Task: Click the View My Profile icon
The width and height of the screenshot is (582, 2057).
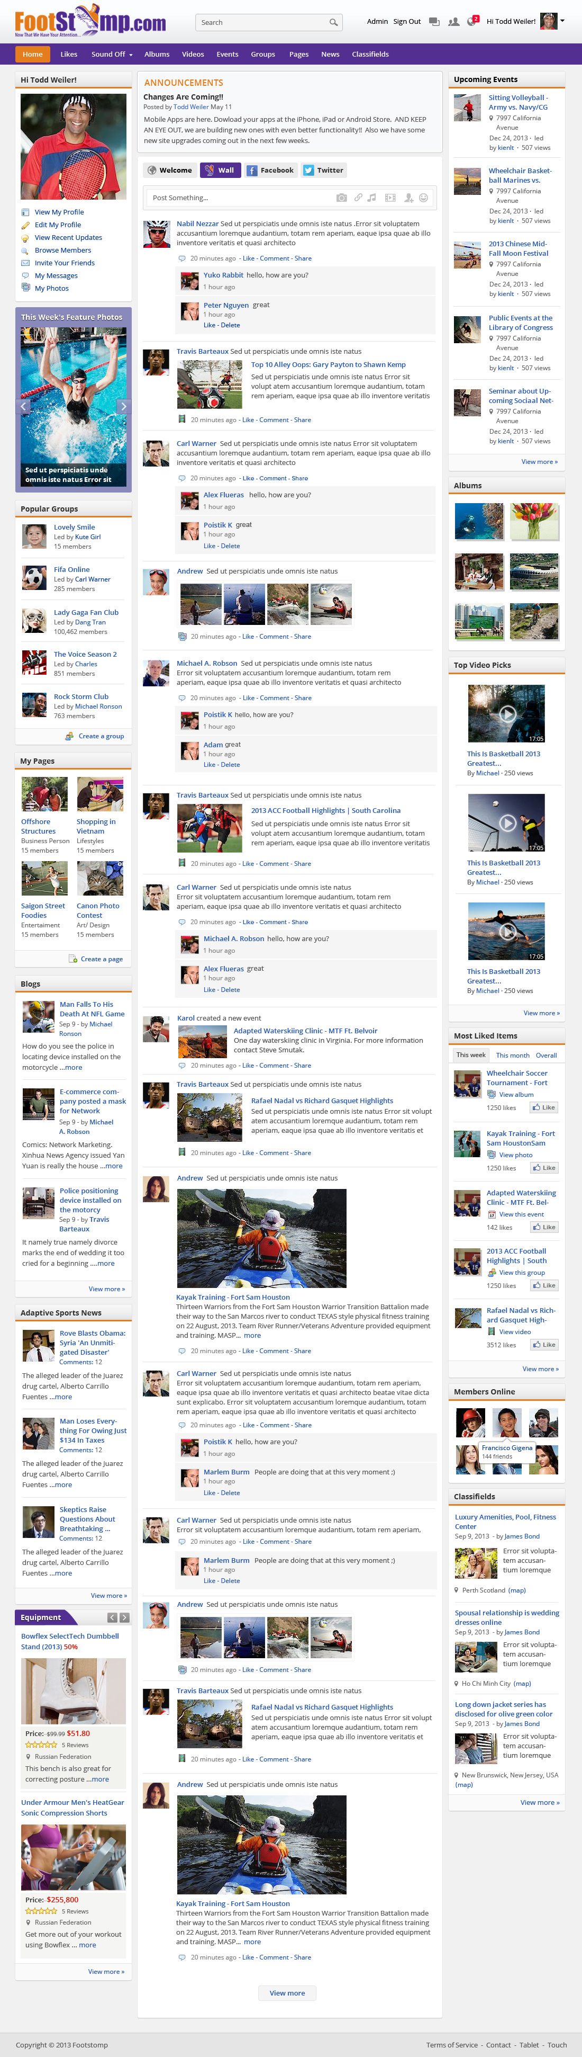Action: click(25, 212)
